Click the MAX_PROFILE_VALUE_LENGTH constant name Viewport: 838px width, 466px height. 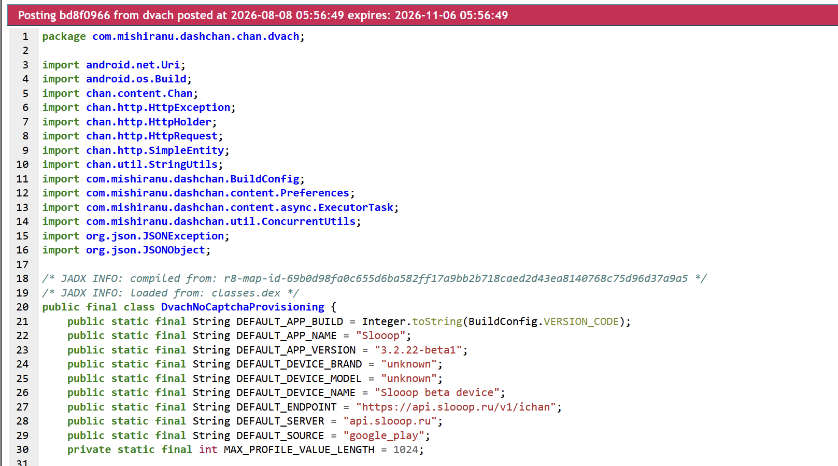point(299,449)
